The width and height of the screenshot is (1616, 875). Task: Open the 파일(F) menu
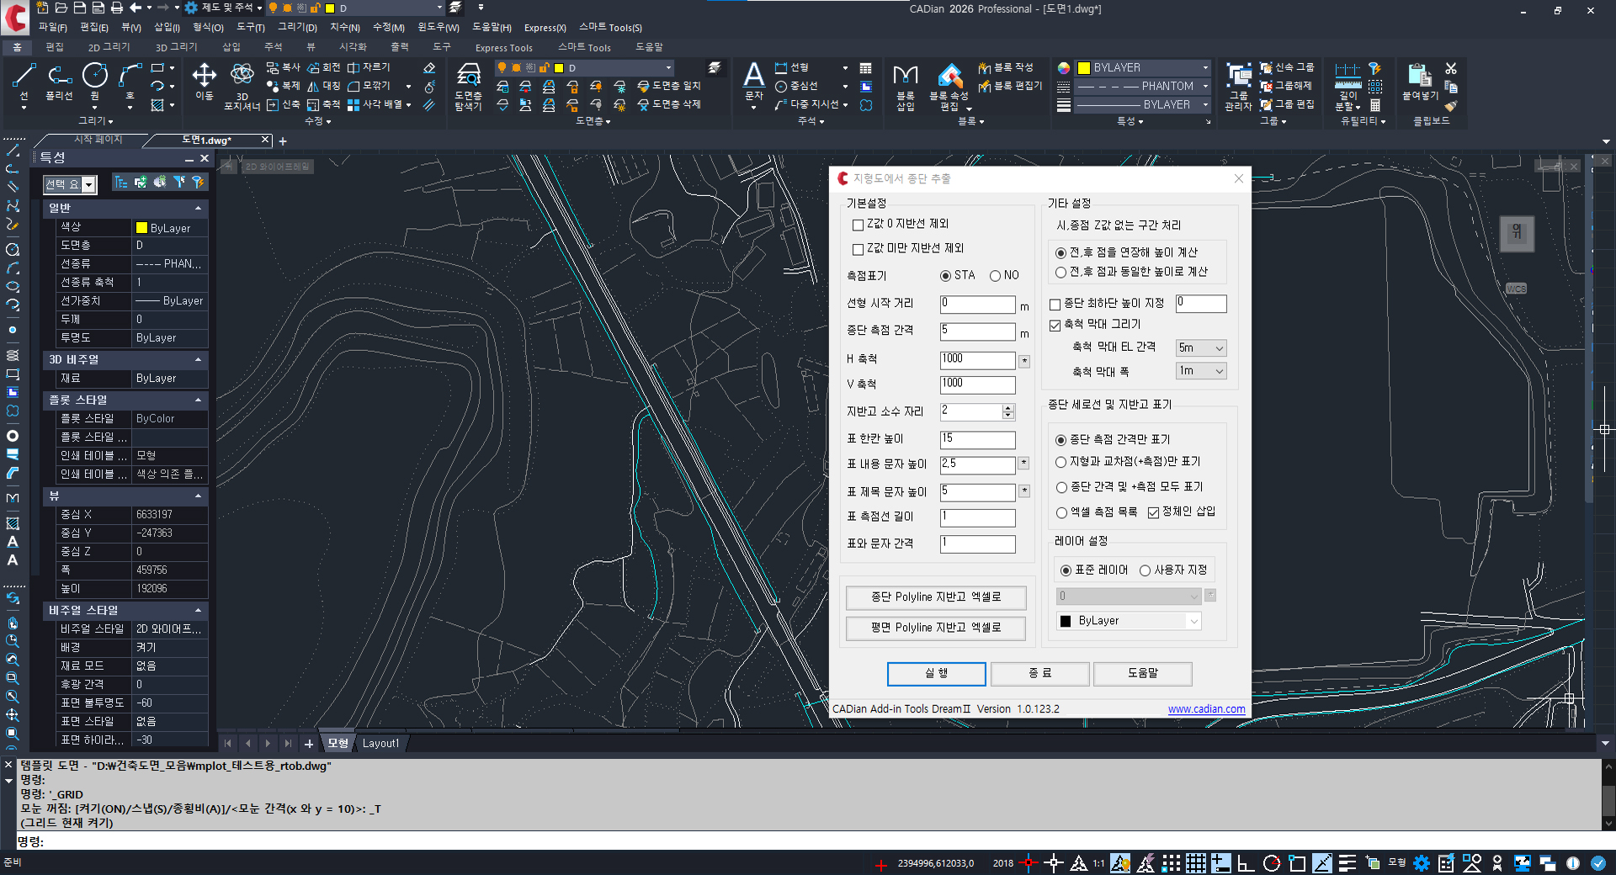point(52,28)
